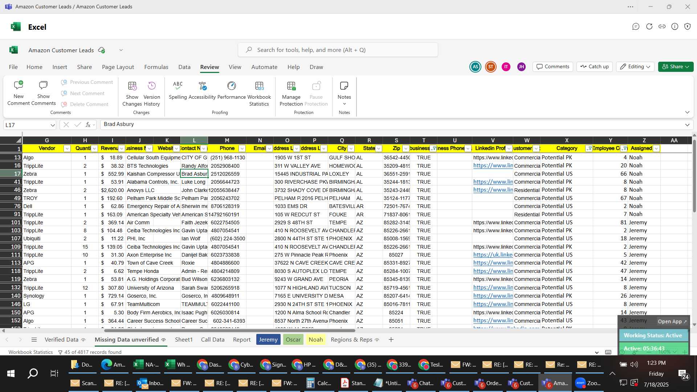Image resolution: width=697 pixels, height=392 pixels.
Task: Click the refresh icon in the Teams header
Action: tap(649, 26)
